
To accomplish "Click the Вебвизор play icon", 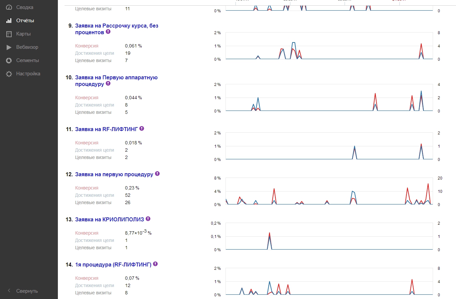I will tap(9, 47).
